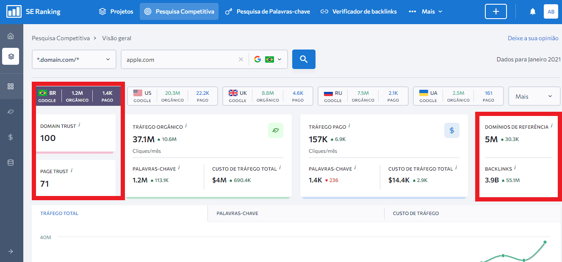Click the plus add button
This screenshot has height=262, width=562.
point(496,11)
